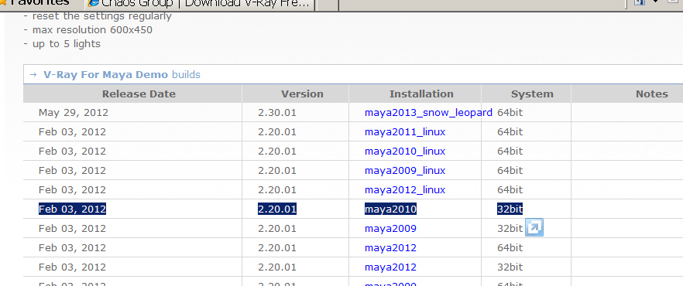The width and height of the screenshot is (683, 286).
Task: Click the Installation column header
Action: (x=421, y=94)
